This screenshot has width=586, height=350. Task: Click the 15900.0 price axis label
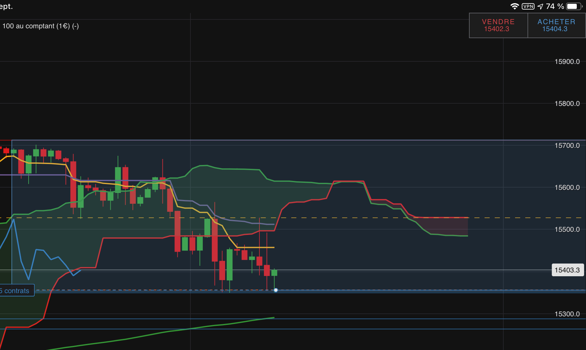[567, 62]
